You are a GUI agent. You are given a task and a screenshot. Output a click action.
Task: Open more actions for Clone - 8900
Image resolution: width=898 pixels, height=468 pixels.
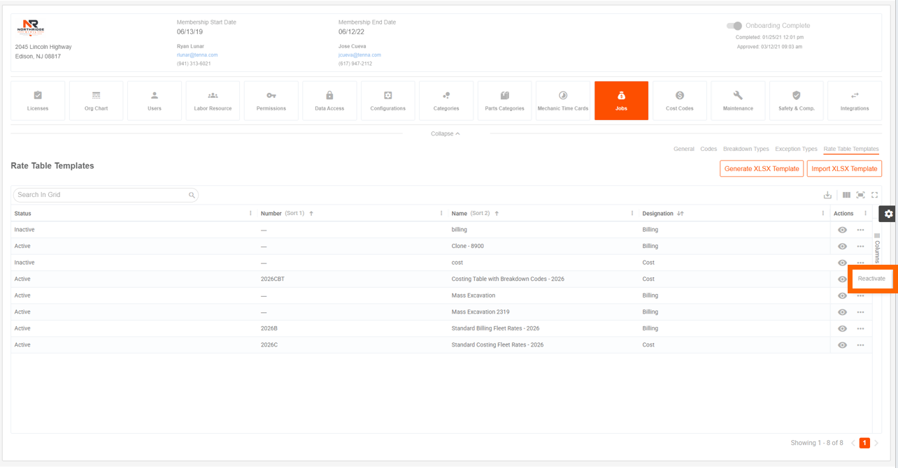pos(860,247)
